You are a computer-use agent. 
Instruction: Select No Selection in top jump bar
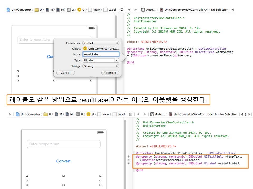tap(220, 10)
